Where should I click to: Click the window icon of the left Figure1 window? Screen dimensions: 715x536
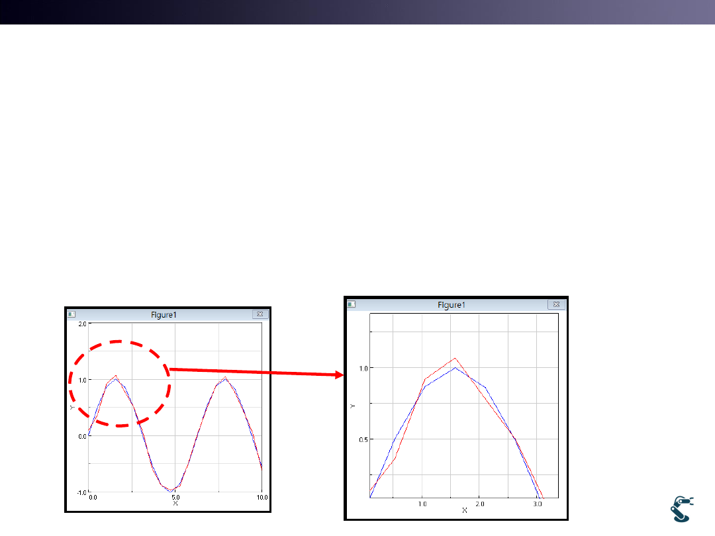click(x=72, y=314)
